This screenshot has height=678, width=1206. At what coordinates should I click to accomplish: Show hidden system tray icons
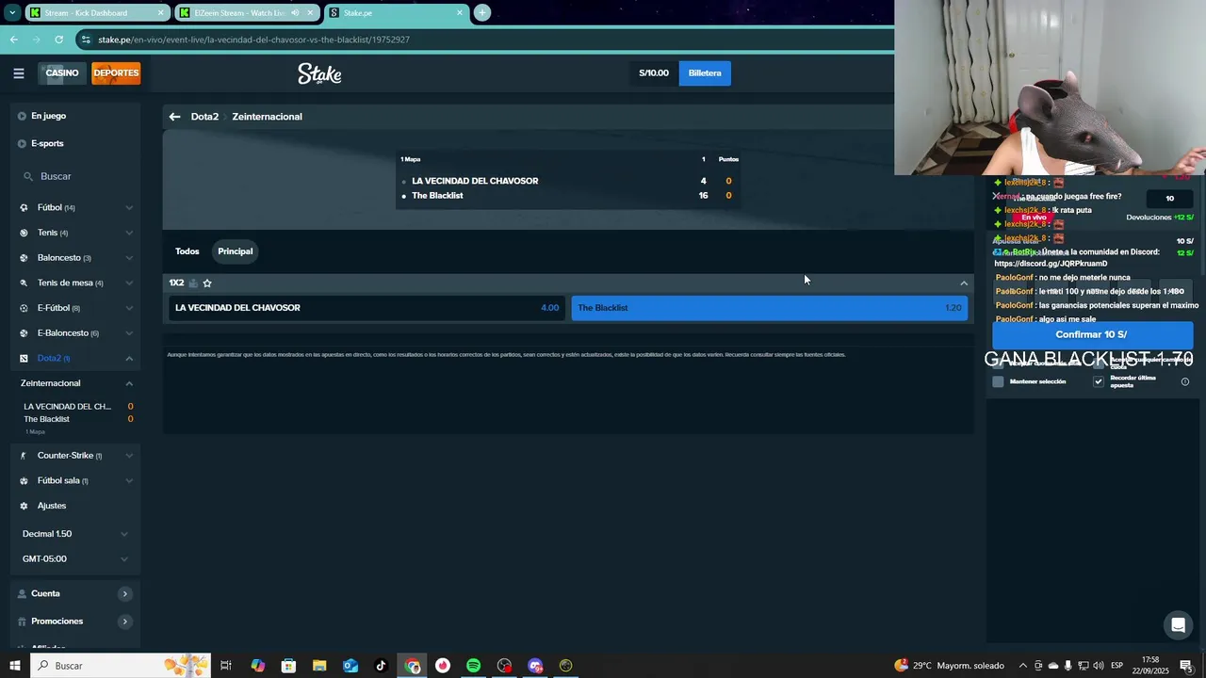(1023, 666)
